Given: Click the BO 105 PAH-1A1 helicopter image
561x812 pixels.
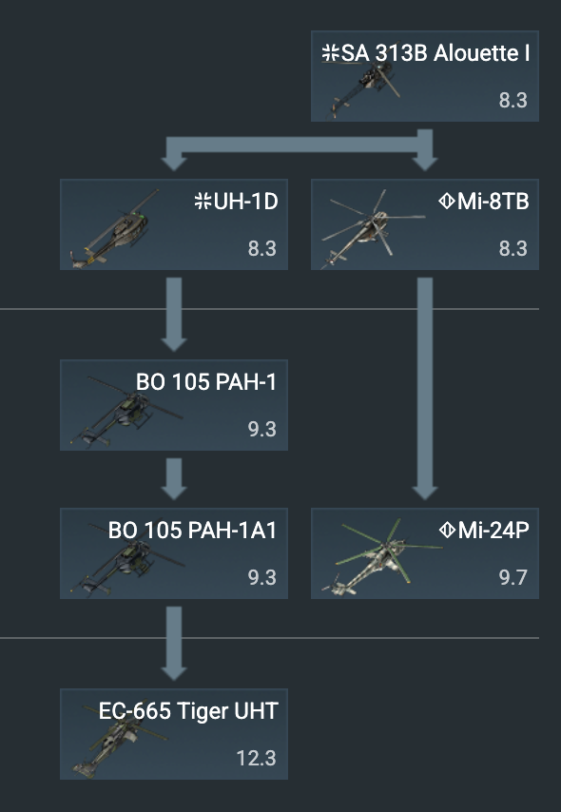Looking at the screenshot, I should pyautogui.click(x=126, y=560).
